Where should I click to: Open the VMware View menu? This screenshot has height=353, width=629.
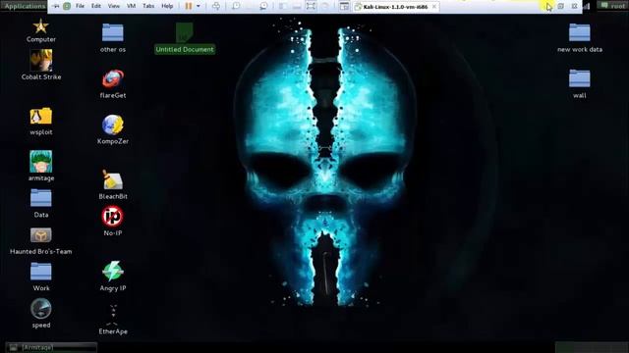tap(114, 6)
